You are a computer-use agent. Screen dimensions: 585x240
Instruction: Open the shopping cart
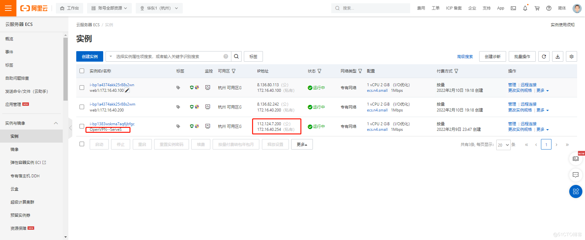click(537, 8)
